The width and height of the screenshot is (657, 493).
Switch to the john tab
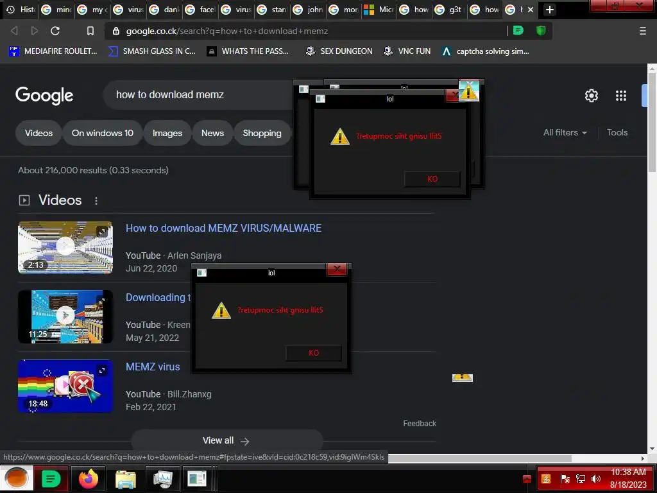click(309, 9)
